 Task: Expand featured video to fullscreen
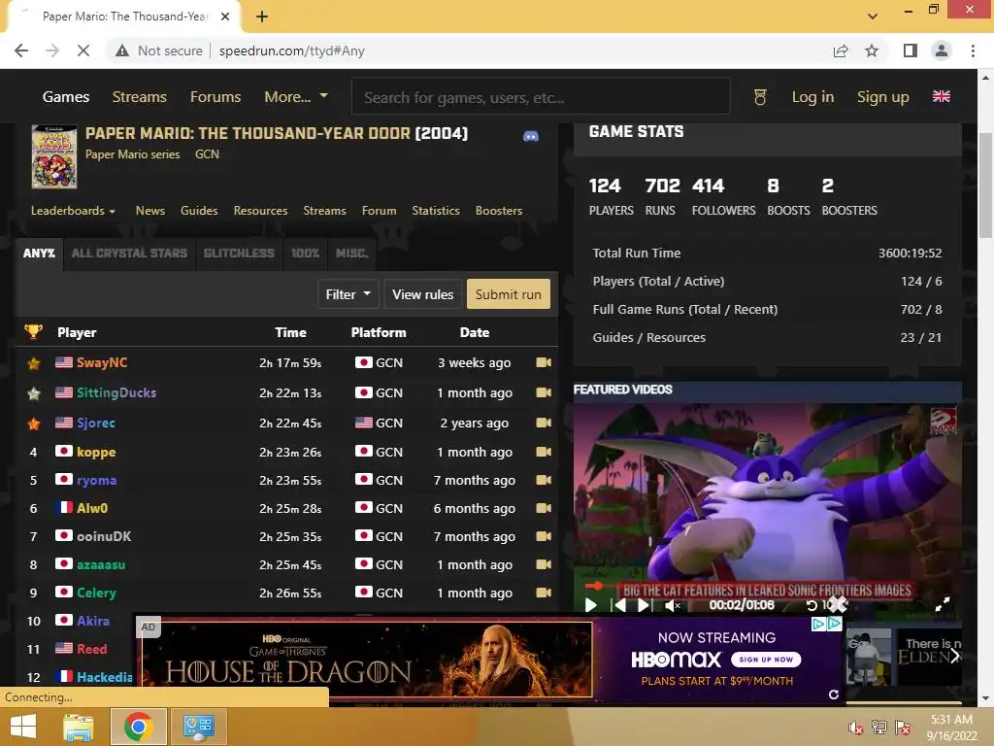click(943, 604)
